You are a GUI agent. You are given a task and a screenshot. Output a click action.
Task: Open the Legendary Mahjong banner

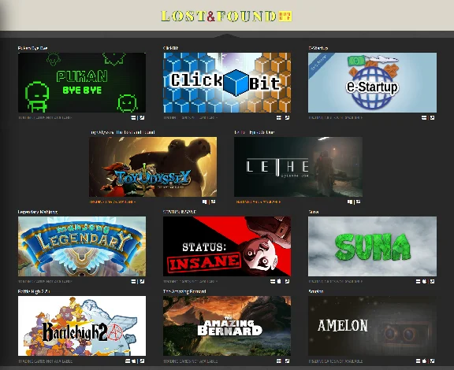[x=82, y=246]
